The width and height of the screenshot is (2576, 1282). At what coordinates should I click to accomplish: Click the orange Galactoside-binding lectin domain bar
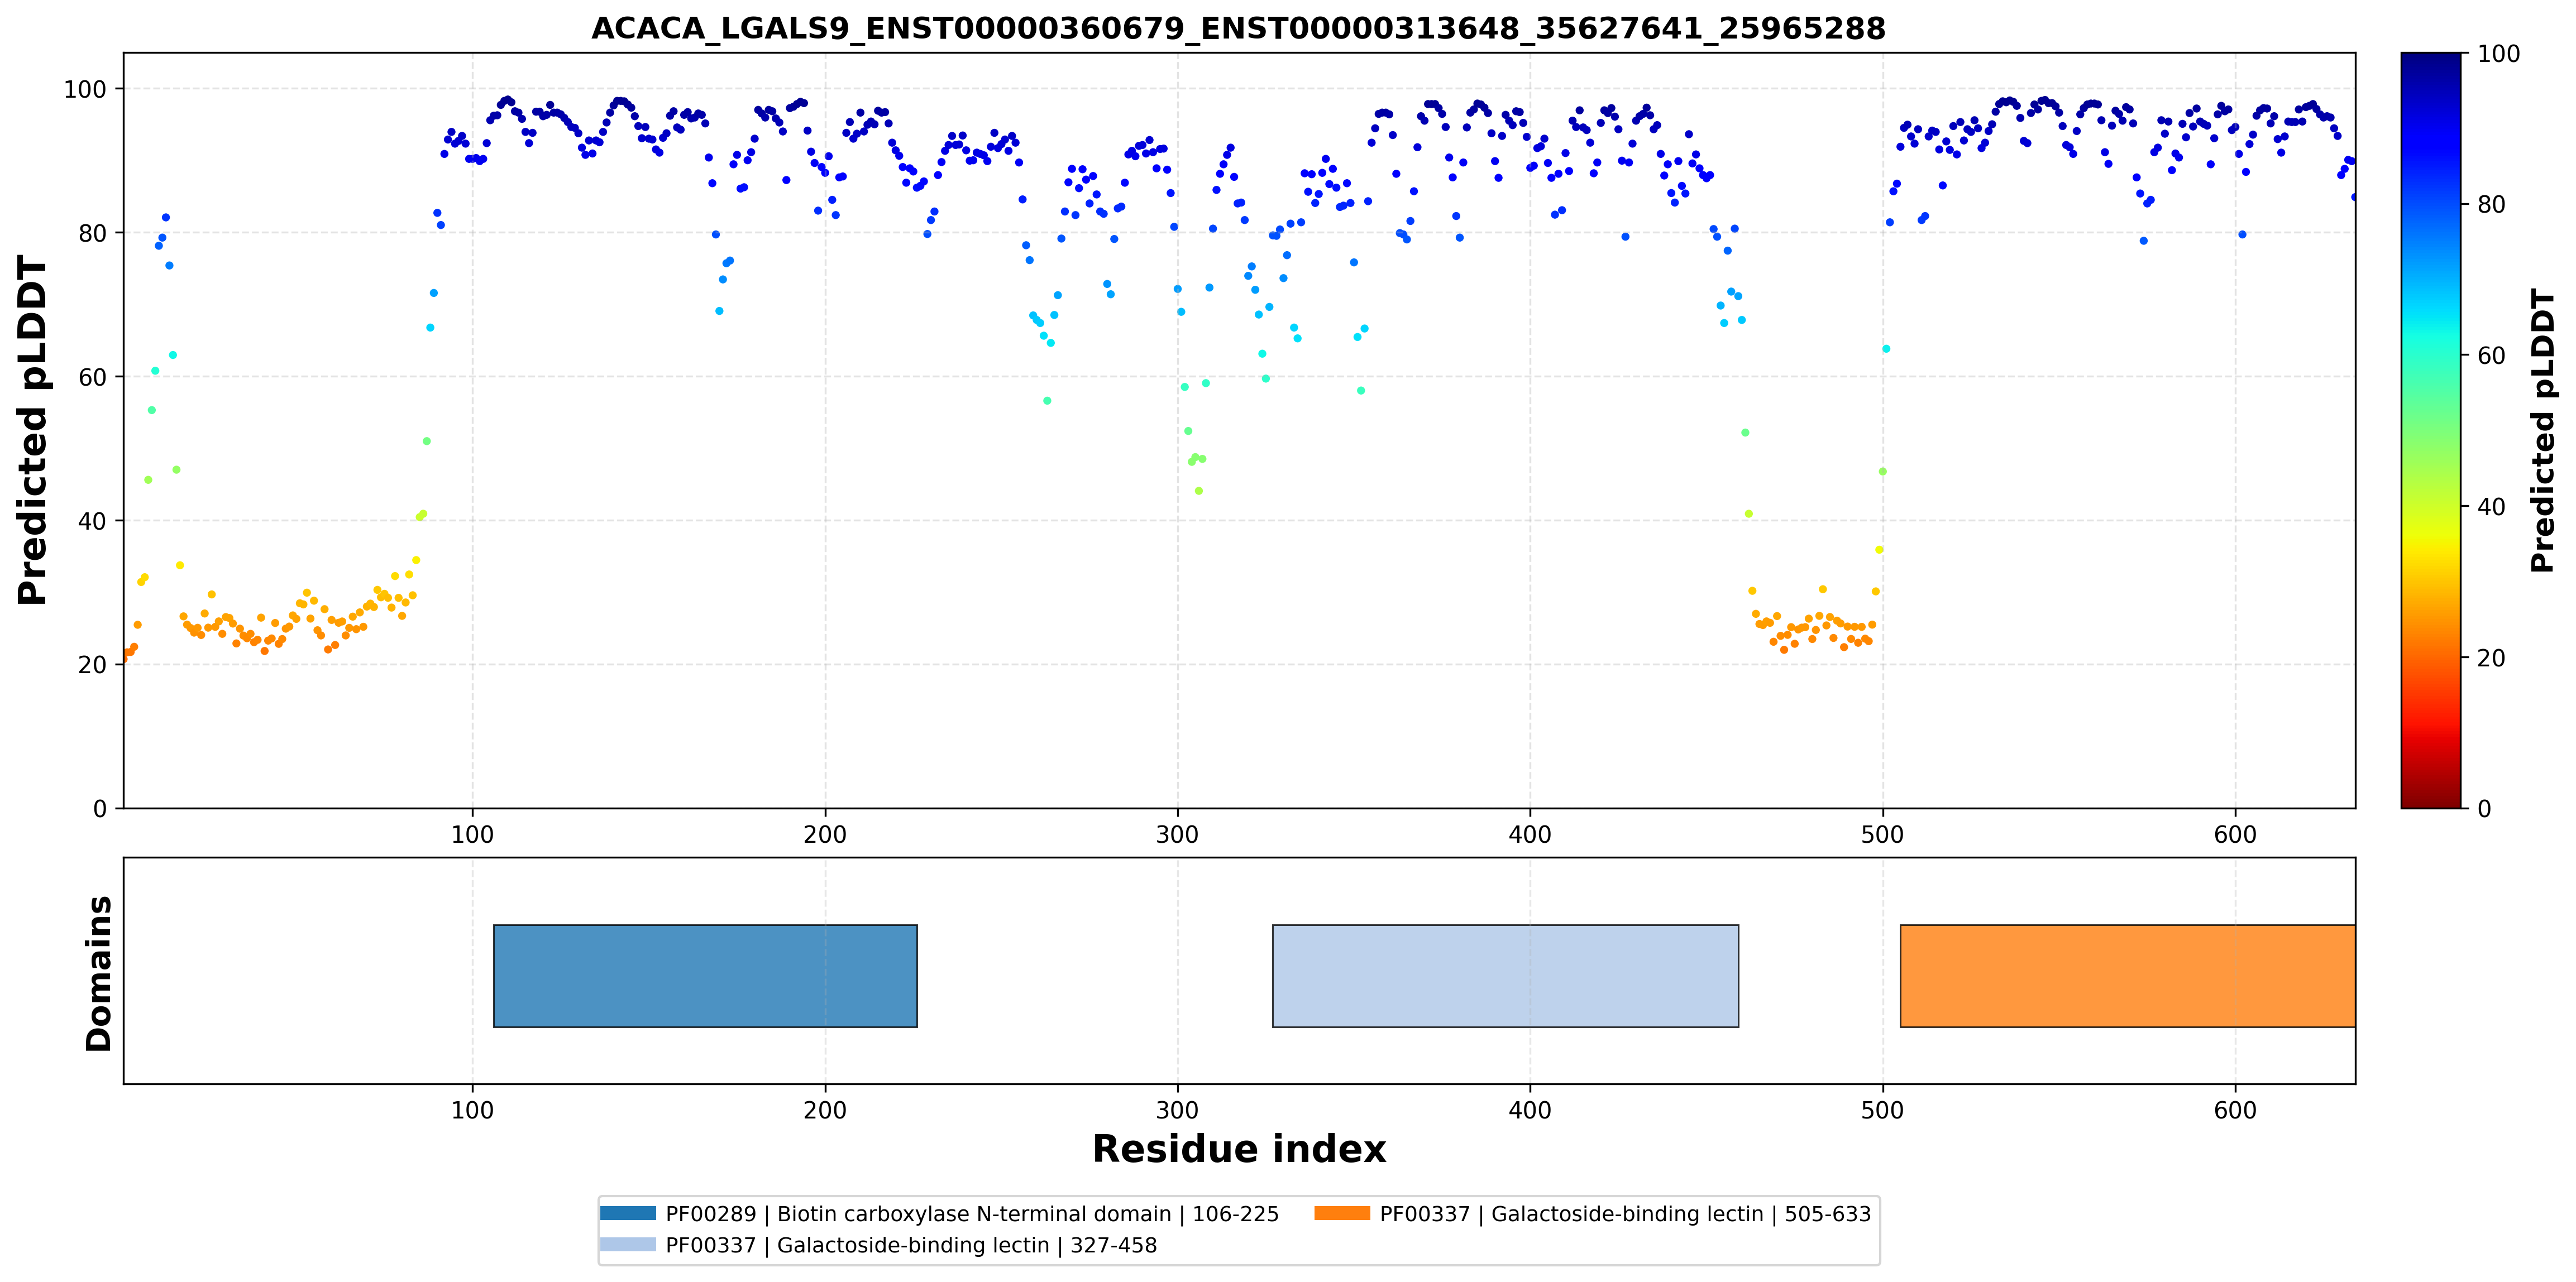2127,975
